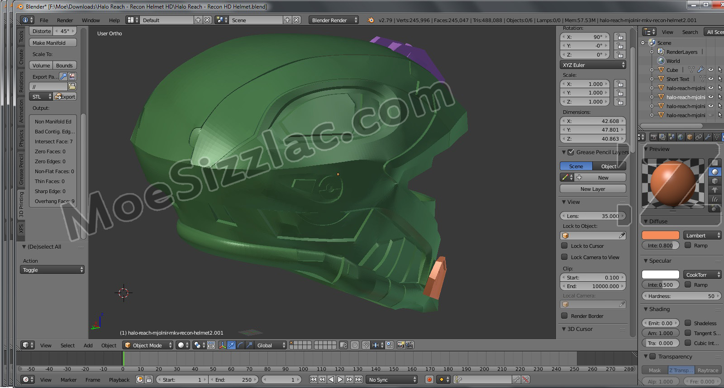Select the Object grease pencil source button

point(609,166)
